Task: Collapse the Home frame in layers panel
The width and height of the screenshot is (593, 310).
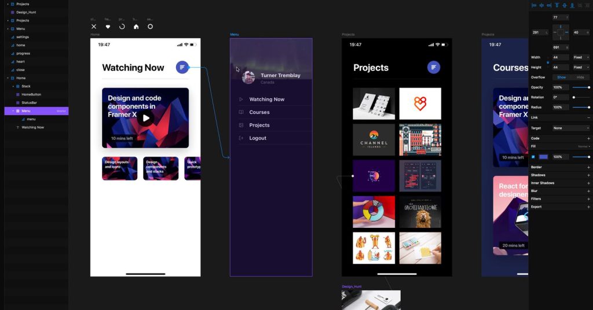Action: click(8, 78)
